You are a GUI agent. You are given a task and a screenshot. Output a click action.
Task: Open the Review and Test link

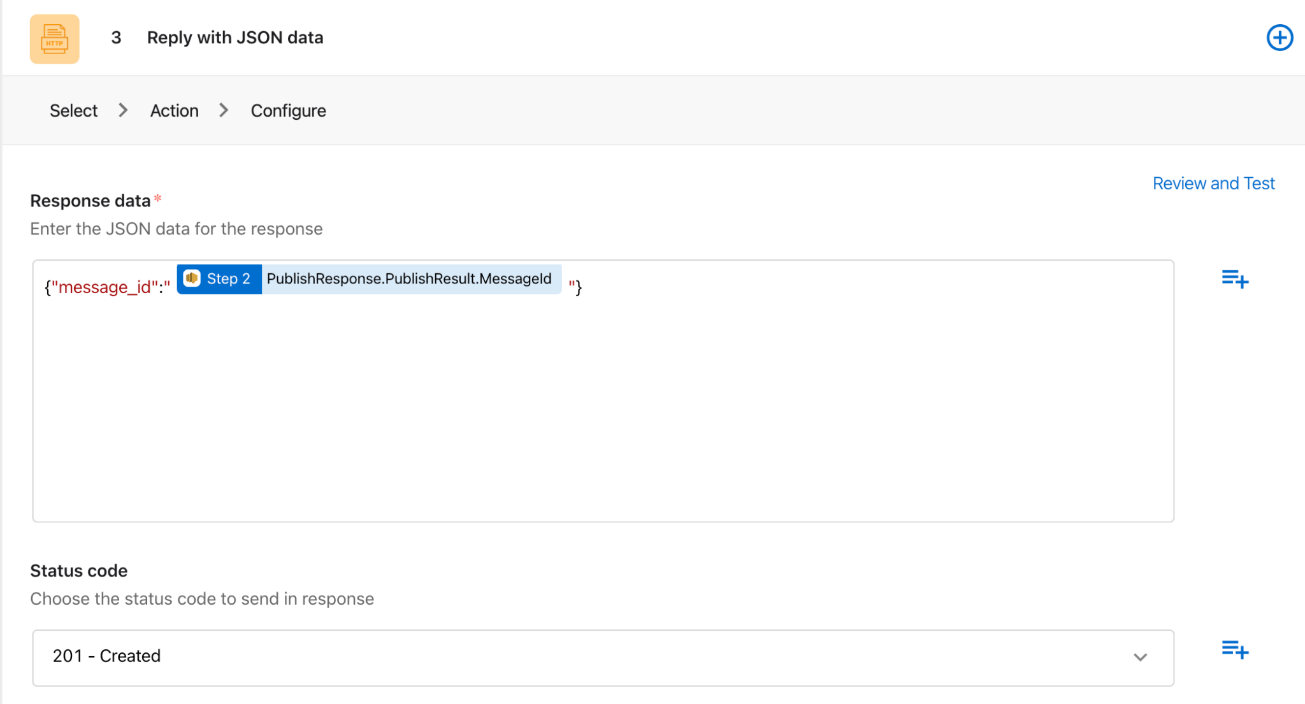(x=1213, y=183)
